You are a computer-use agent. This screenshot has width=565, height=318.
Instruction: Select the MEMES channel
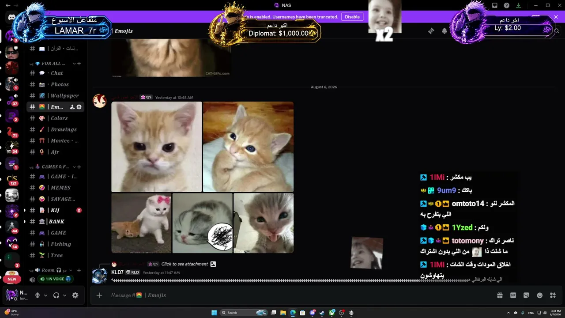tap(55, 188)
